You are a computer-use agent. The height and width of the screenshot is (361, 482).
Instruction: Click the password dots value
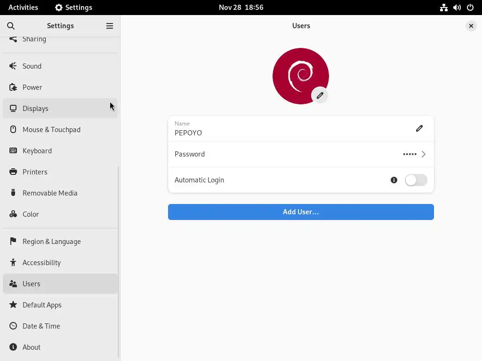410,154
